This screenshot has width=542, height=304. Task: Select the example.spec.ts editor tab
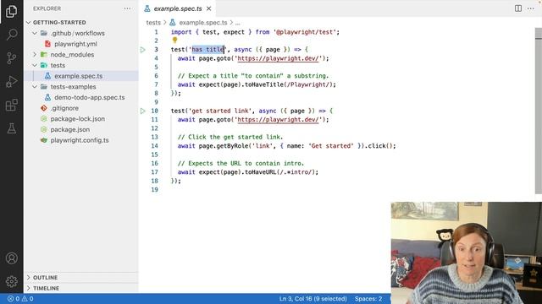click(177, 8)
